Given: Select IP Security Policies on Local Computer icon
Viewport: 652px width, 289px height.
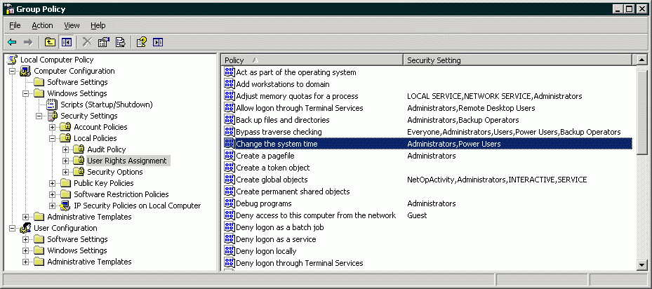Looking at the screenshot, I should click(66, 206).
